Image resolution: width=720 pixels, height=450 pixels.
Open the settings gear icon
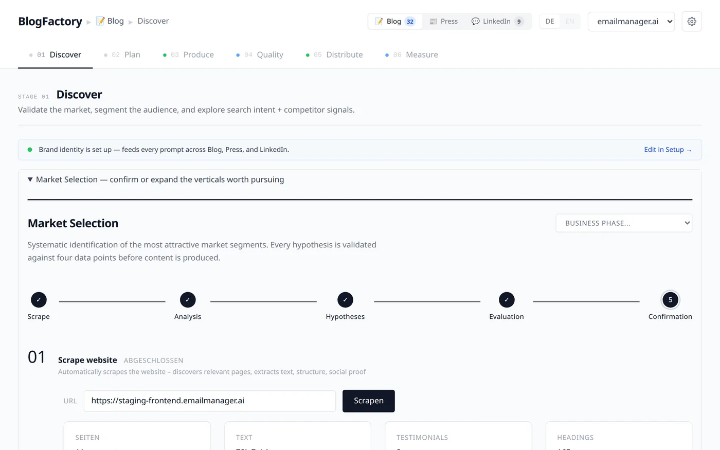click(x=692, y=22)
